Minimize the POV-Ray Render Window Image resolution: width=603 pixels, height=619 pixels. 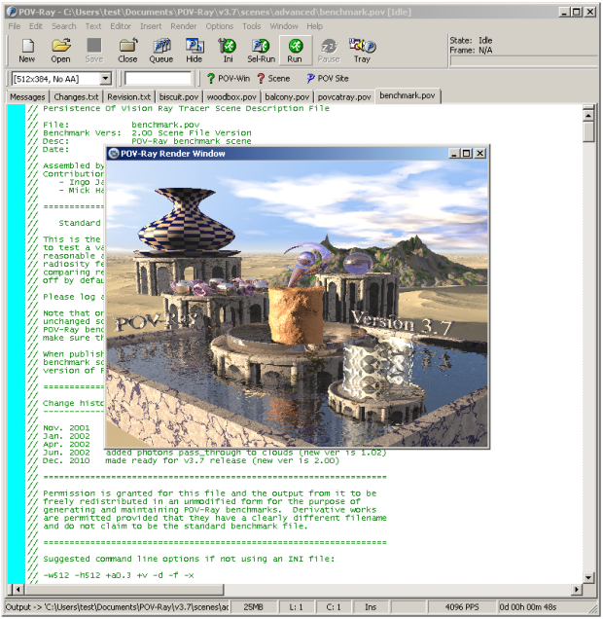[454, 154]
